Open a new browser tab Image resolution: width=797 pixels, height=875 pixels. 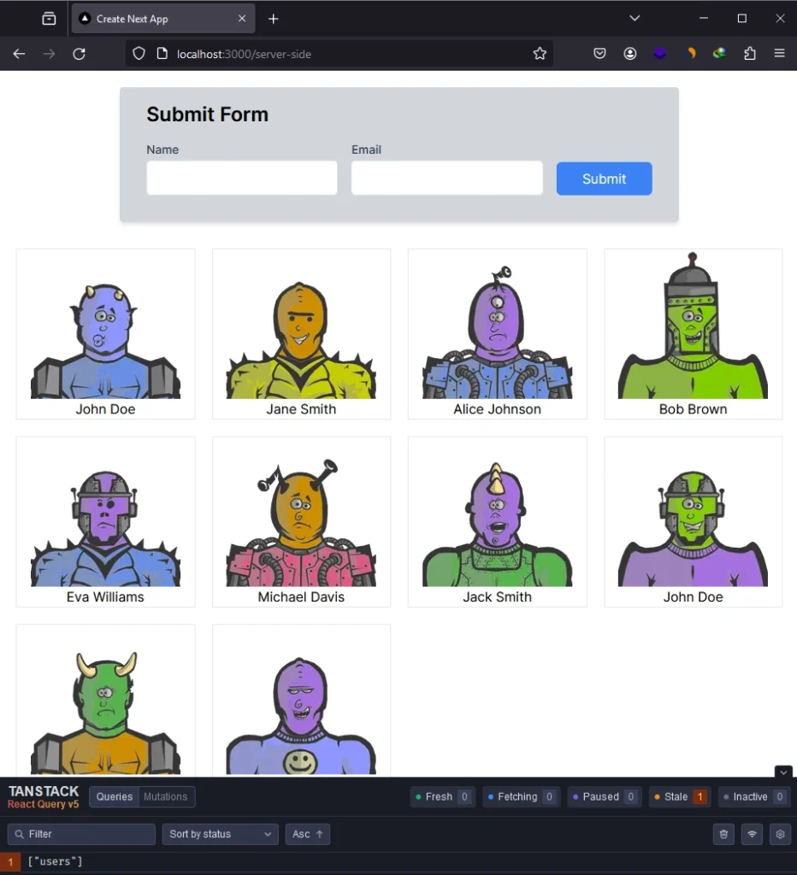[x=274, y=19]
